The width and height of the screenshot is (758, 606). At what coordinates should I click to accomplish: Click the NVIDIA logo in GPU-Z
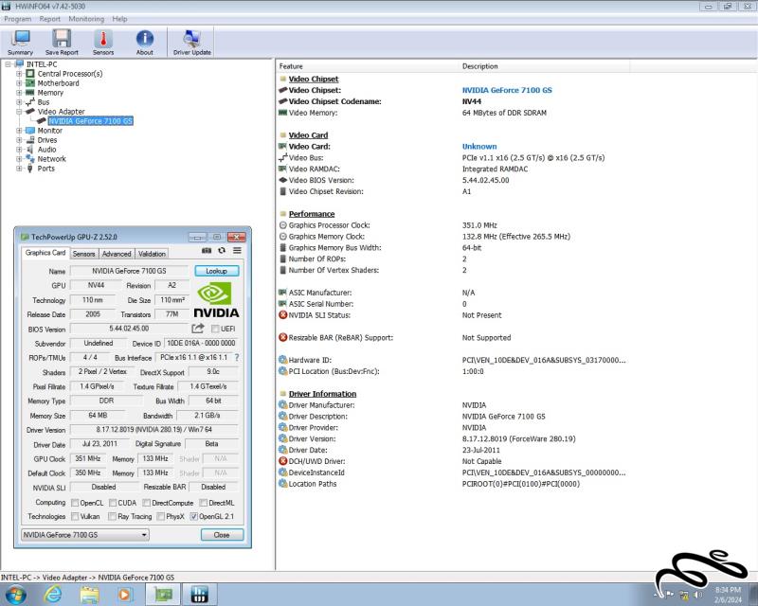tap(216, 300)
